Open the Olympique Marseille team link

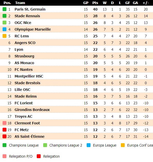click(x=33, y=29)
